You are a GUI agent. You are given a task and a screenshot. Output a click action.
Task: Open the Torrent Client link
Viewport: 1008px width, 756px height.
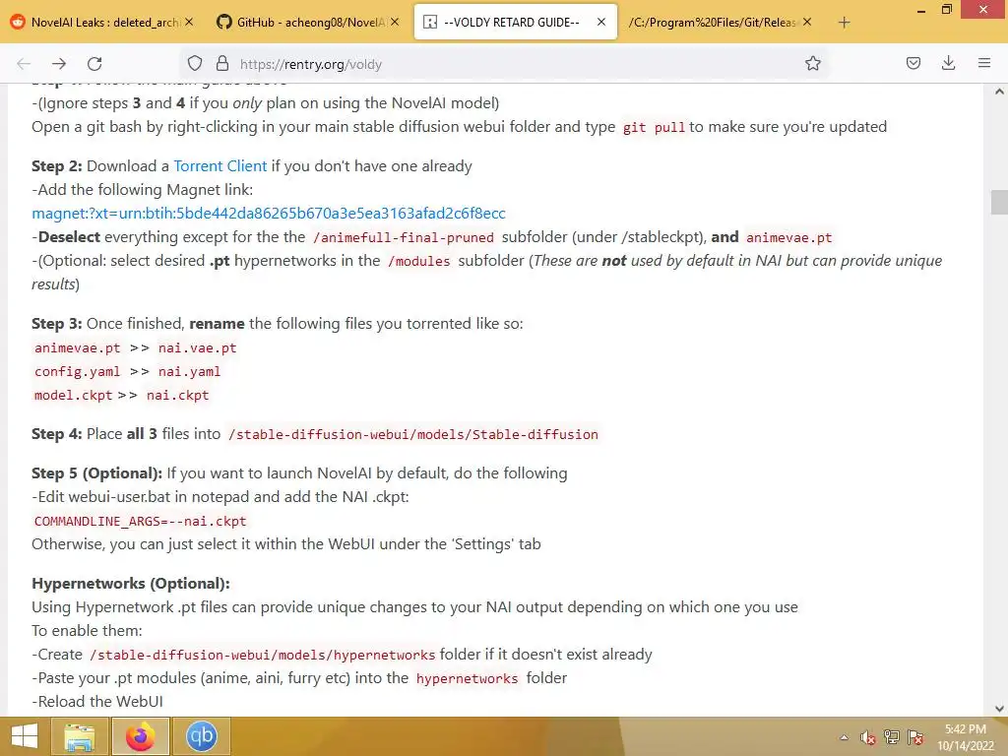pos(220,165)
